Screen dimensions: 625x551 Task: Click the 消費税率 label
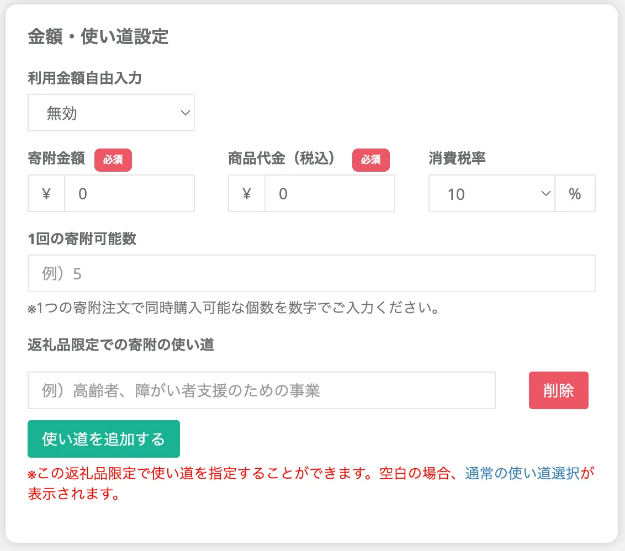coord(457,158)
